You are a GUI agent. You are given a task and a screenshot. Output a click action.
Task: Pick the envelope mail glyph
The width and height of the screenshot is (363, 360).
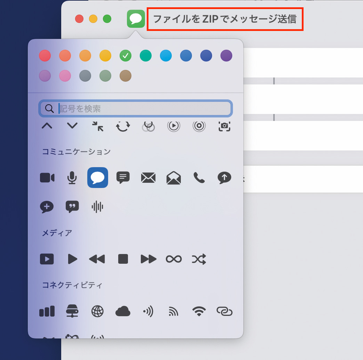point(148,178)
